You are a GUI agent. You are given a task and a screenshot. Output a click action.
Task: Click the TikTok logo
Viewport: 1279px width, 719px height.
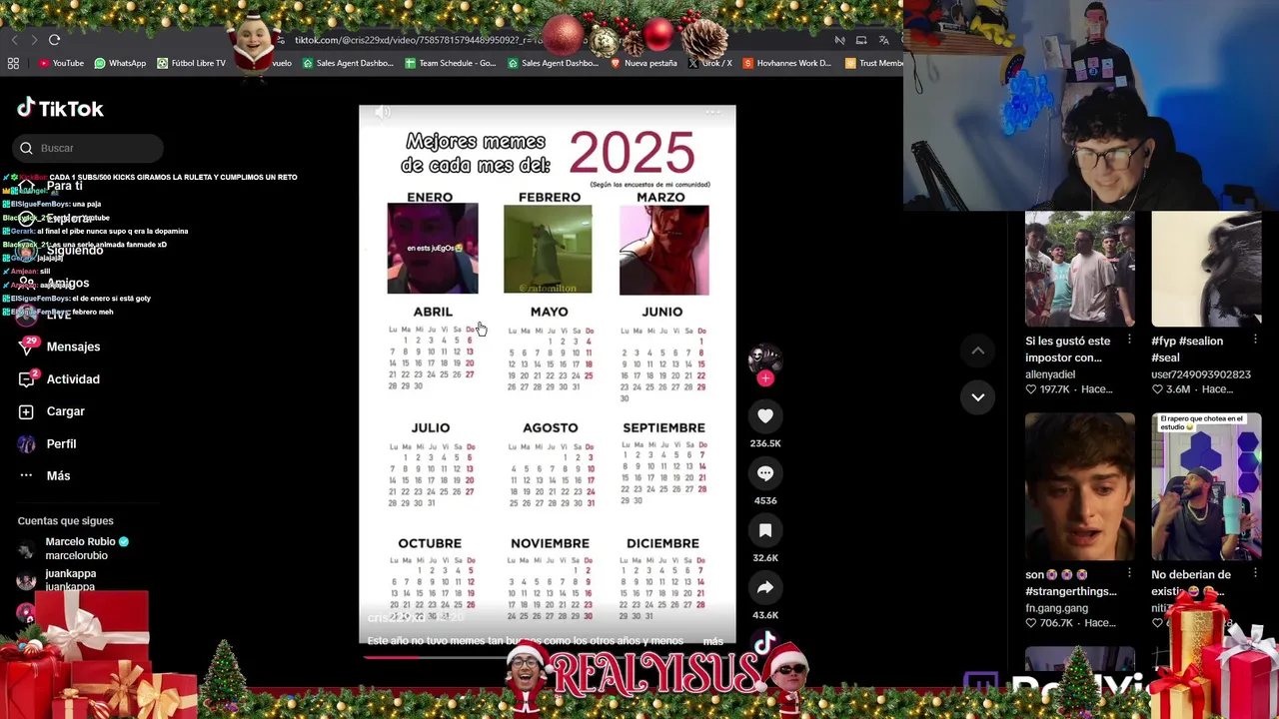tap(60, 108)
